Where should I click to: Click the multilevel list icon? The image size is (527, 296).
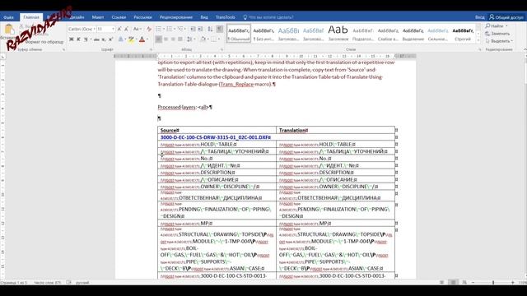[180, 30]
